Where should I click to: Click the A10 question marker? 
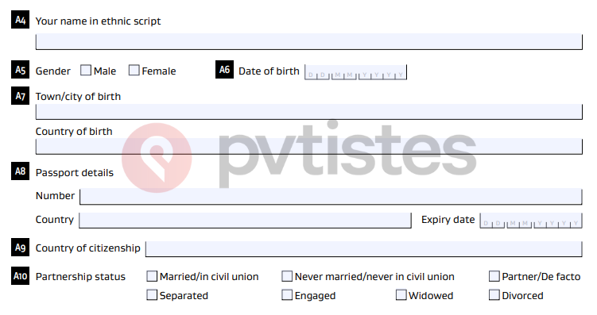(x=20, y=276)
